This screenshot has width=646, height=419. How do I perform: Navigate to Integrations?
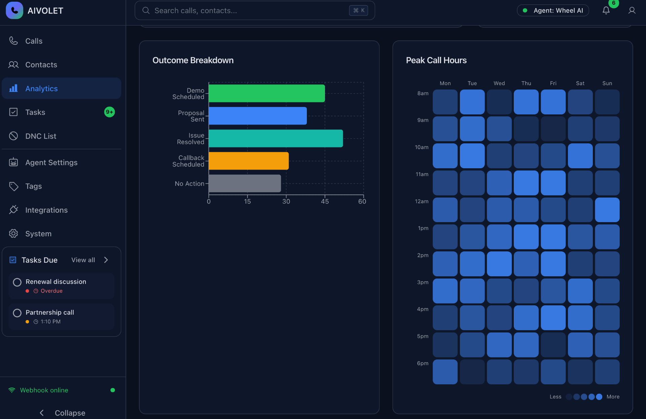click(x=61, y=210)
